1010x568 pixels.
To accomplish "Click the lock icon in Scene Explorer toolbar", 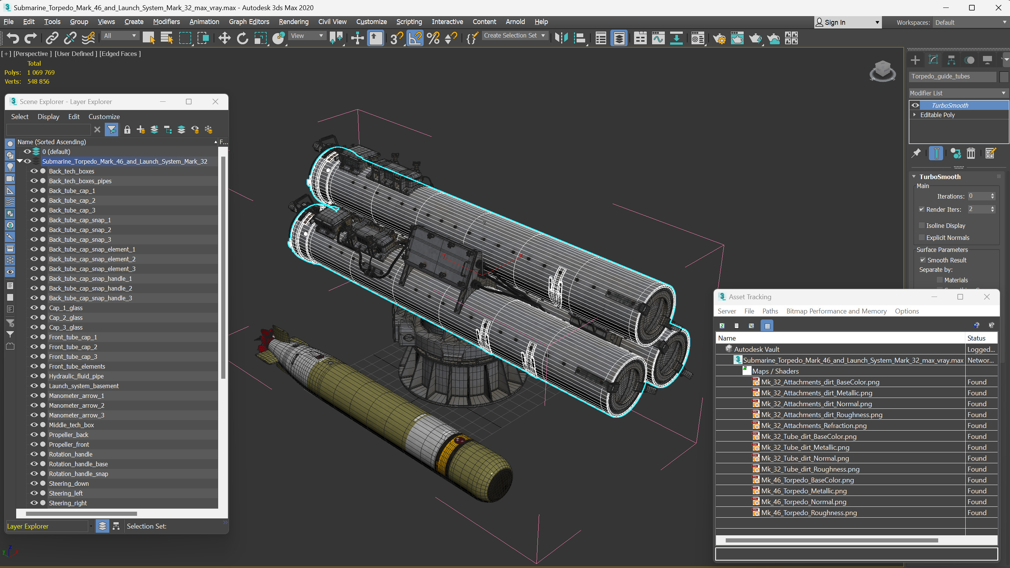I will click(x=127, y=130).
